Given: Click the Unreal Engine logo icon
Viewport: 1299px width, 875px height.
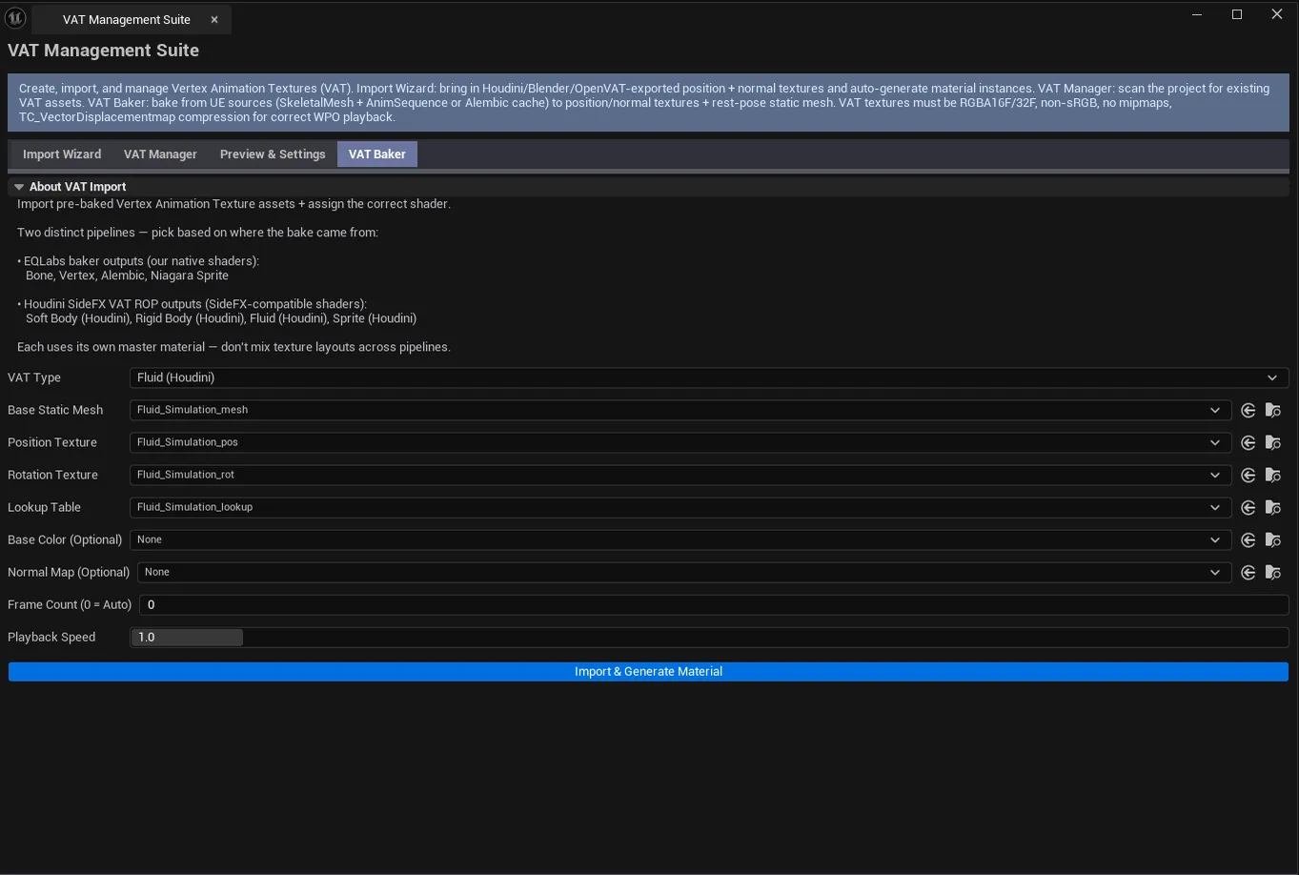Looking at the screenshot, I should pos(15,18).
